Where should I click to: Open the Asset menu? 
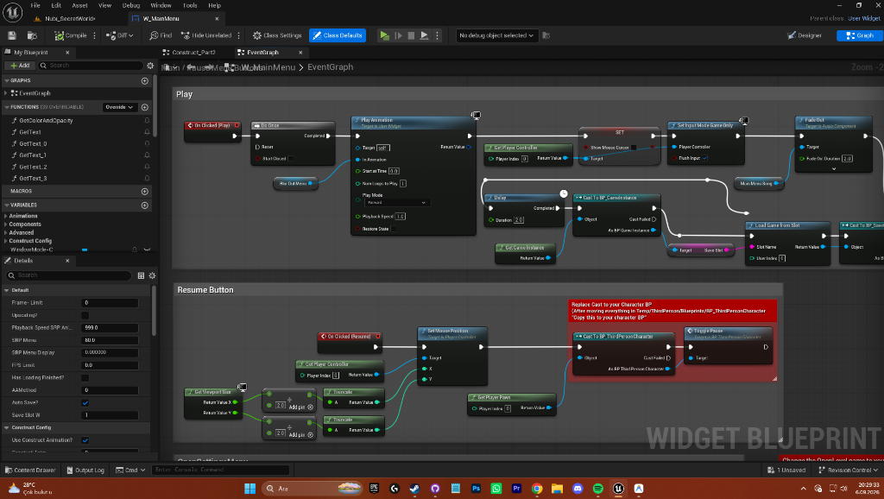(79, 5)
